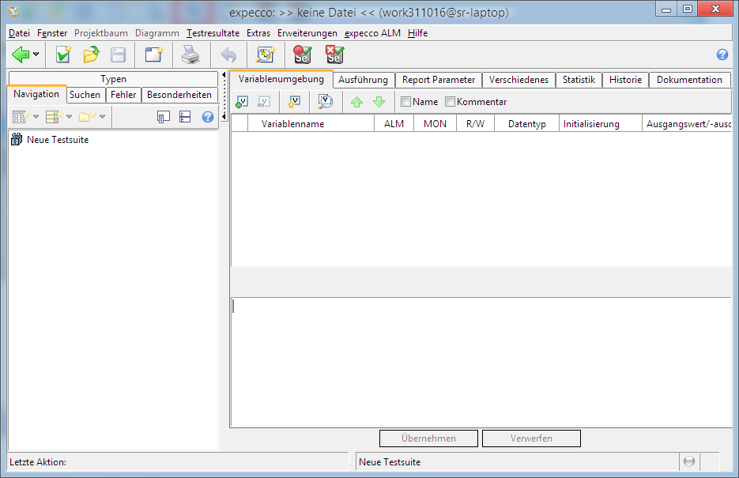The width and height of the screenshot is (739, 478).
Task: Click the green move down arrow
Action: tap(379, 102)
